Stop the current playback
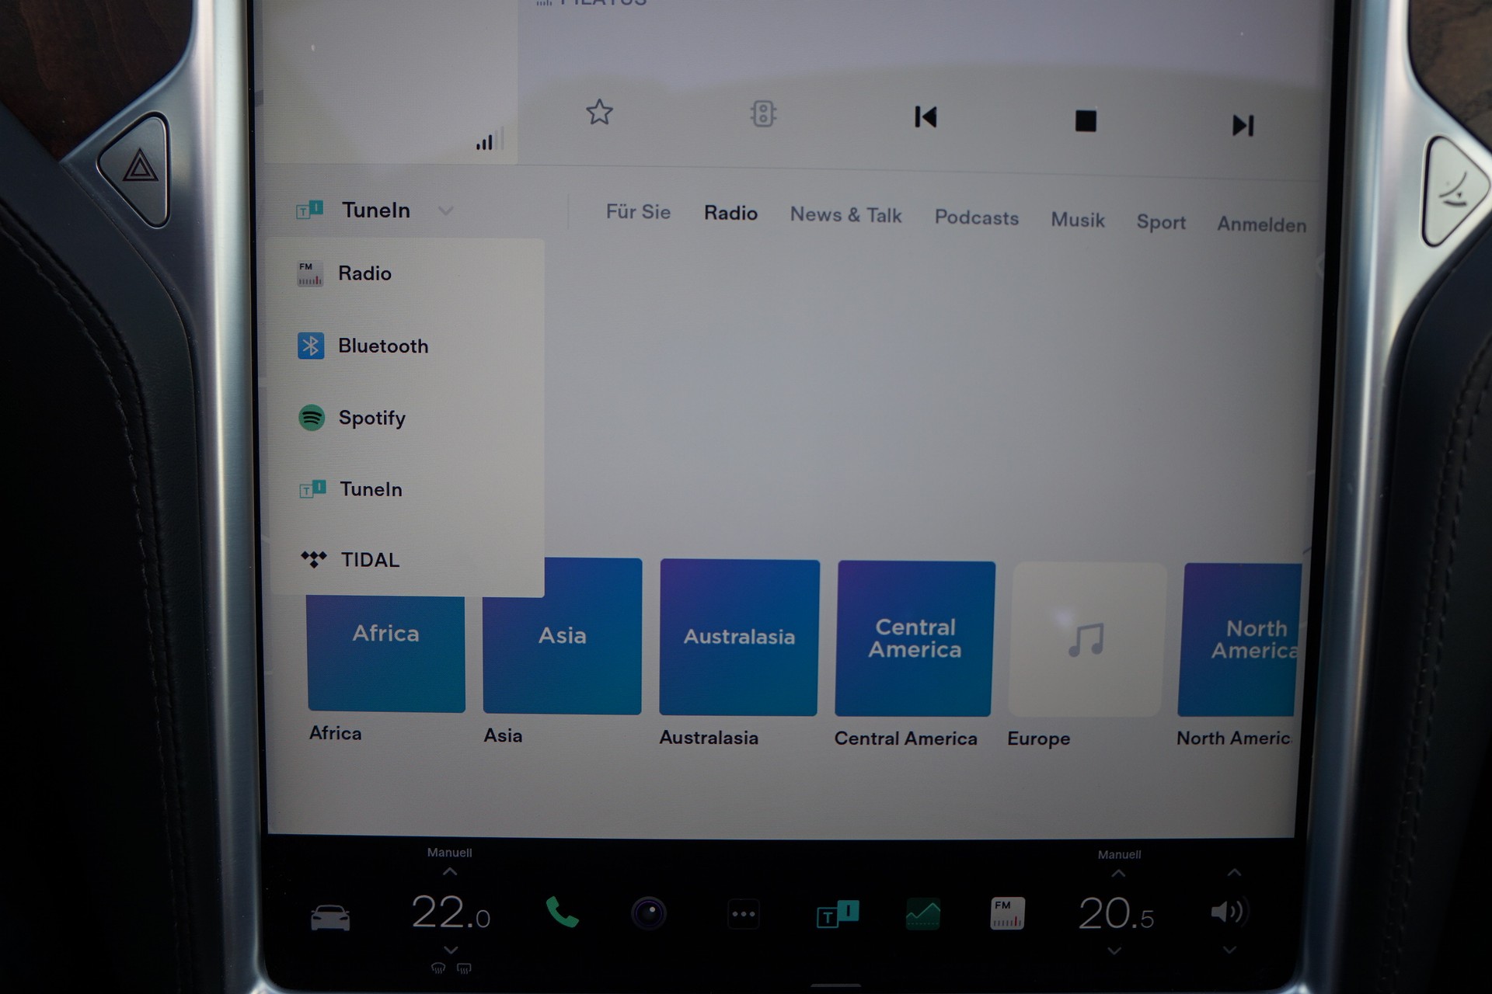Screen dimensions: 1492x994 point(1086,121)
